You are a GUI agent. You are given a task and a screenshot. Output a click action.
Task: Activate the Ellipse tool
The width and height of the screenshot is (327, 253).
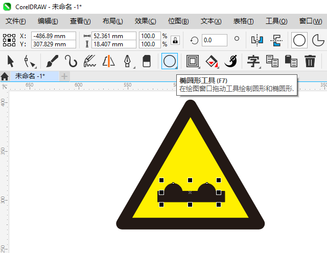[170, 61]
